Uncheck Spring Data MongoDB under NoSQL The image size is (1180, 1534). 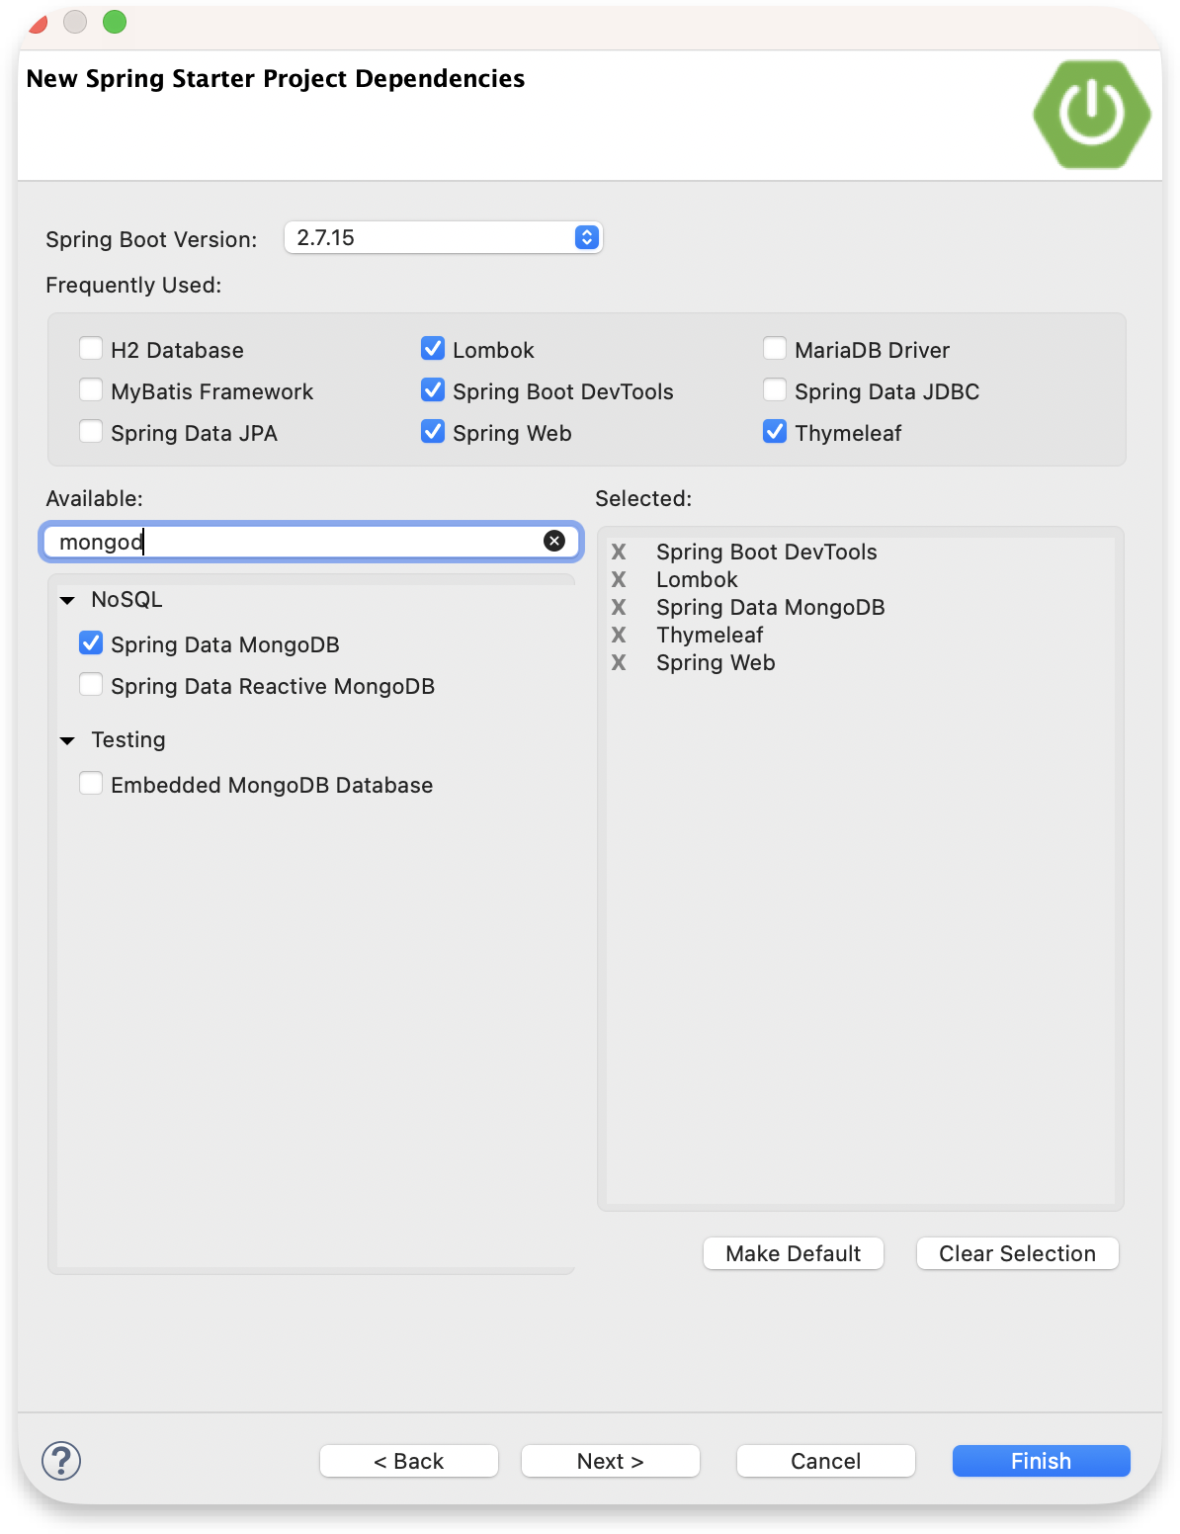pos(91,643)
